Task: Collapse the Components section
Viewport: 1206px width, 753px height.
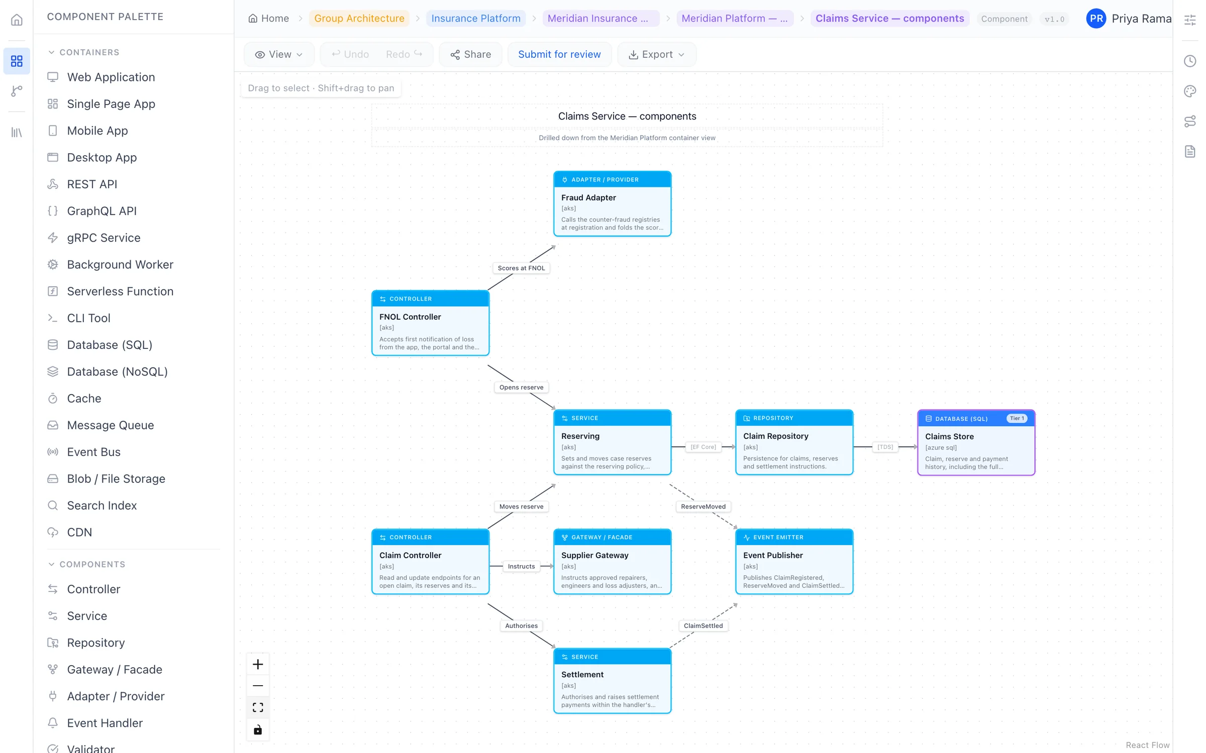Action: (x=87, y=564)
